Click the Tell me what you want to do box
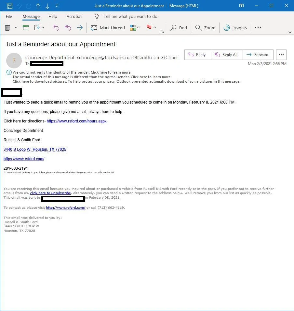The image size is (294, 311). coord(130,17)
